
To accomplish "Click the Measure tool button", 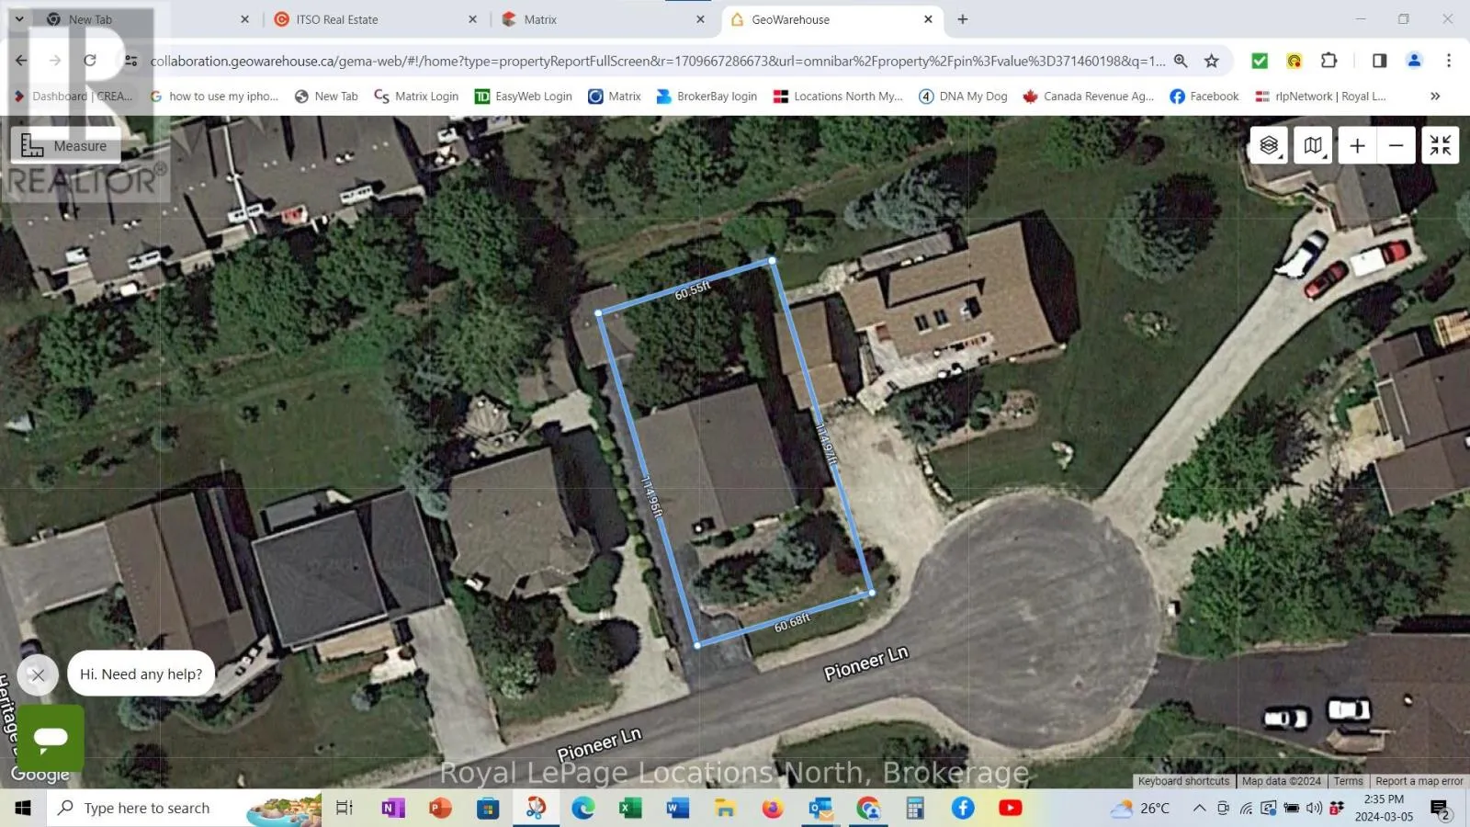I will [65, 146].
